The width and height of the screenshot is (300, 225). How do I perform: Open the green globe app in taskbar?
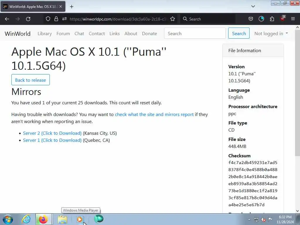point(99,219)
